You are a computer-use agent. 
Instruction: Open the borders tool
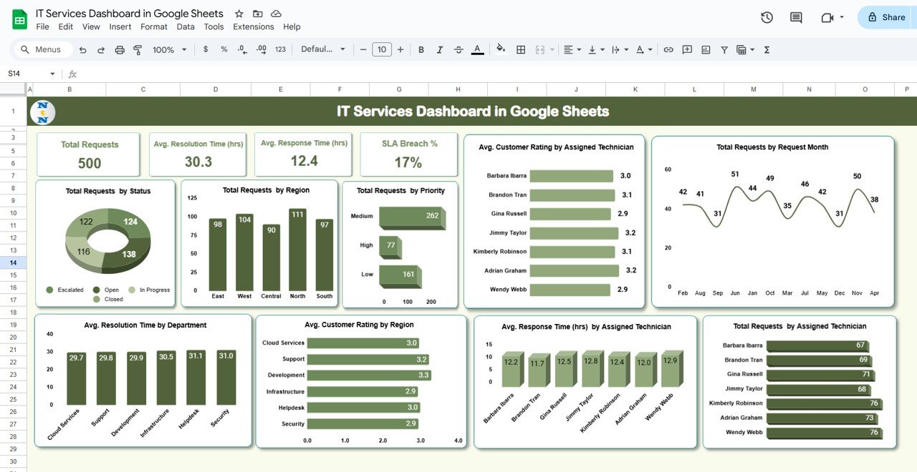[521, 49]
